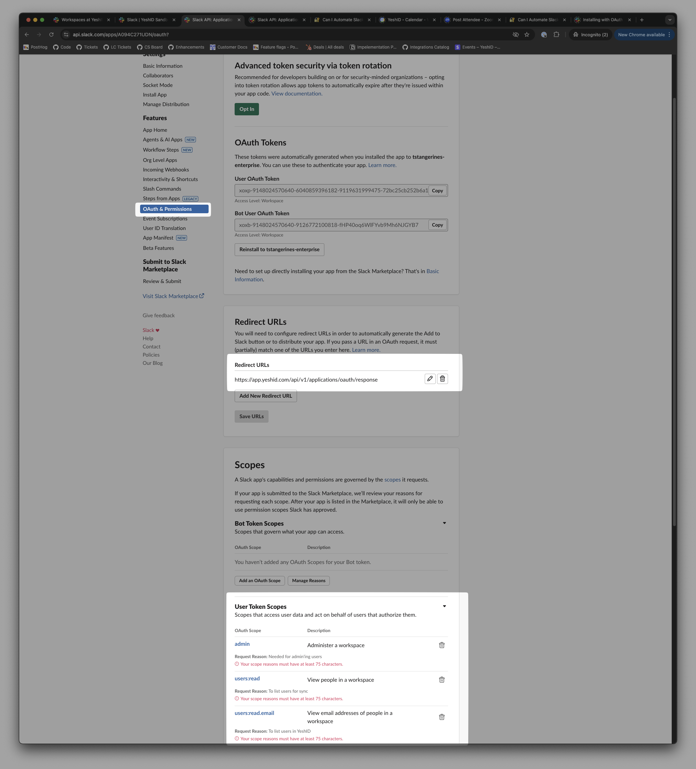
Task: Open the LC Tickets bookmark
Action: tap(117, 47)
